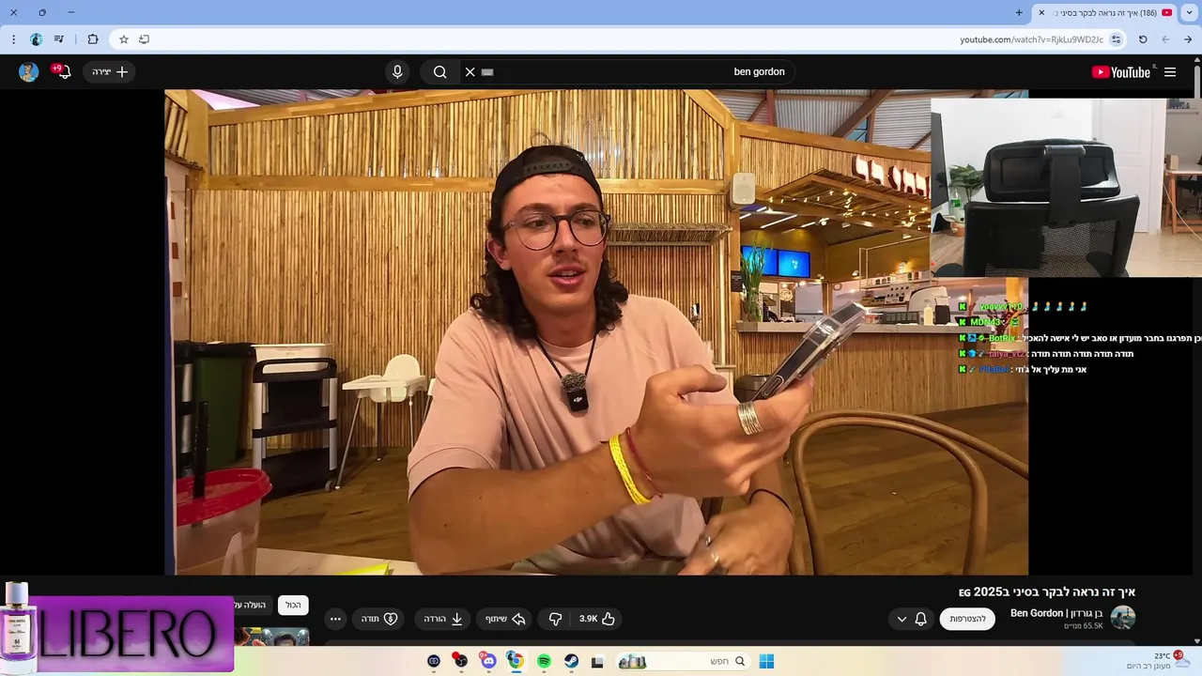Close the YouTube video tab
Screen dimensions: 1202x676
[x=1041, y=12]
